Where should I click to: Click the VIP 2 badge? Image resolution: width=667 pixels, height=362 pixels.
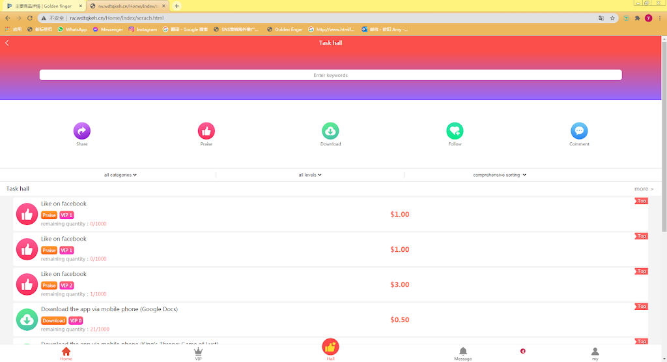point(66,285)
